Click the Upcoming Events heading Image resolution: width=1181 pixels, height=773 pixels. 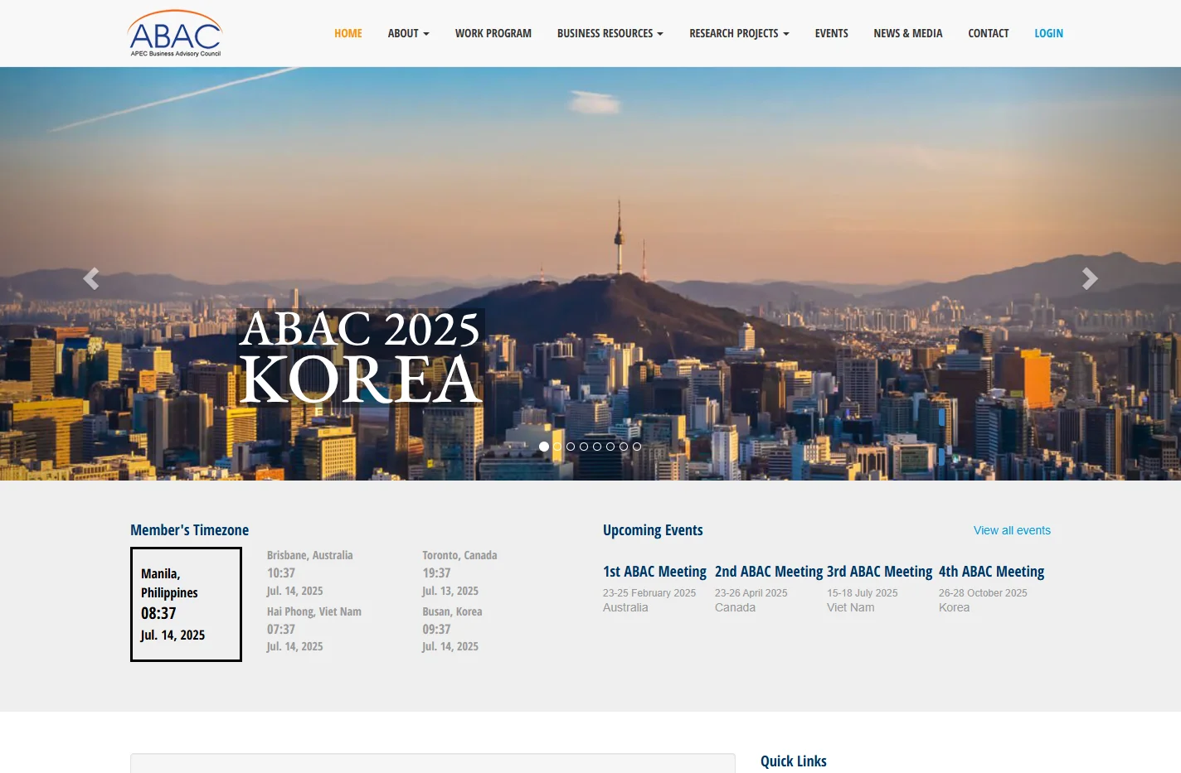(x=653, y=530)
